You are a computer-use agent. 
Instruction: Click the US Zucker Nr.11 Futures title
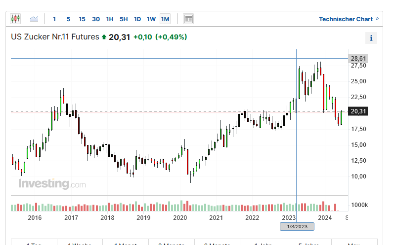pos(55,37)
